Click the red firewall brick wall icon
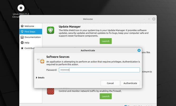 [x=50, y=91]
